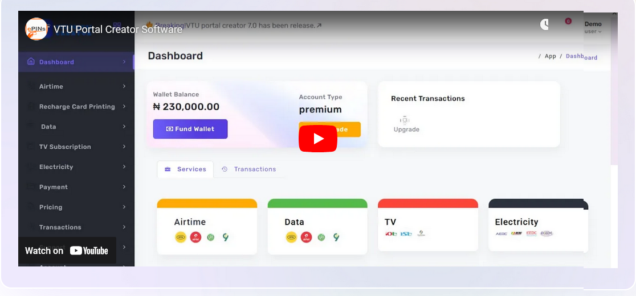Click the Watch later clock icon
Viewport: 636px width, 296px height.
click(x=544, y=24)
